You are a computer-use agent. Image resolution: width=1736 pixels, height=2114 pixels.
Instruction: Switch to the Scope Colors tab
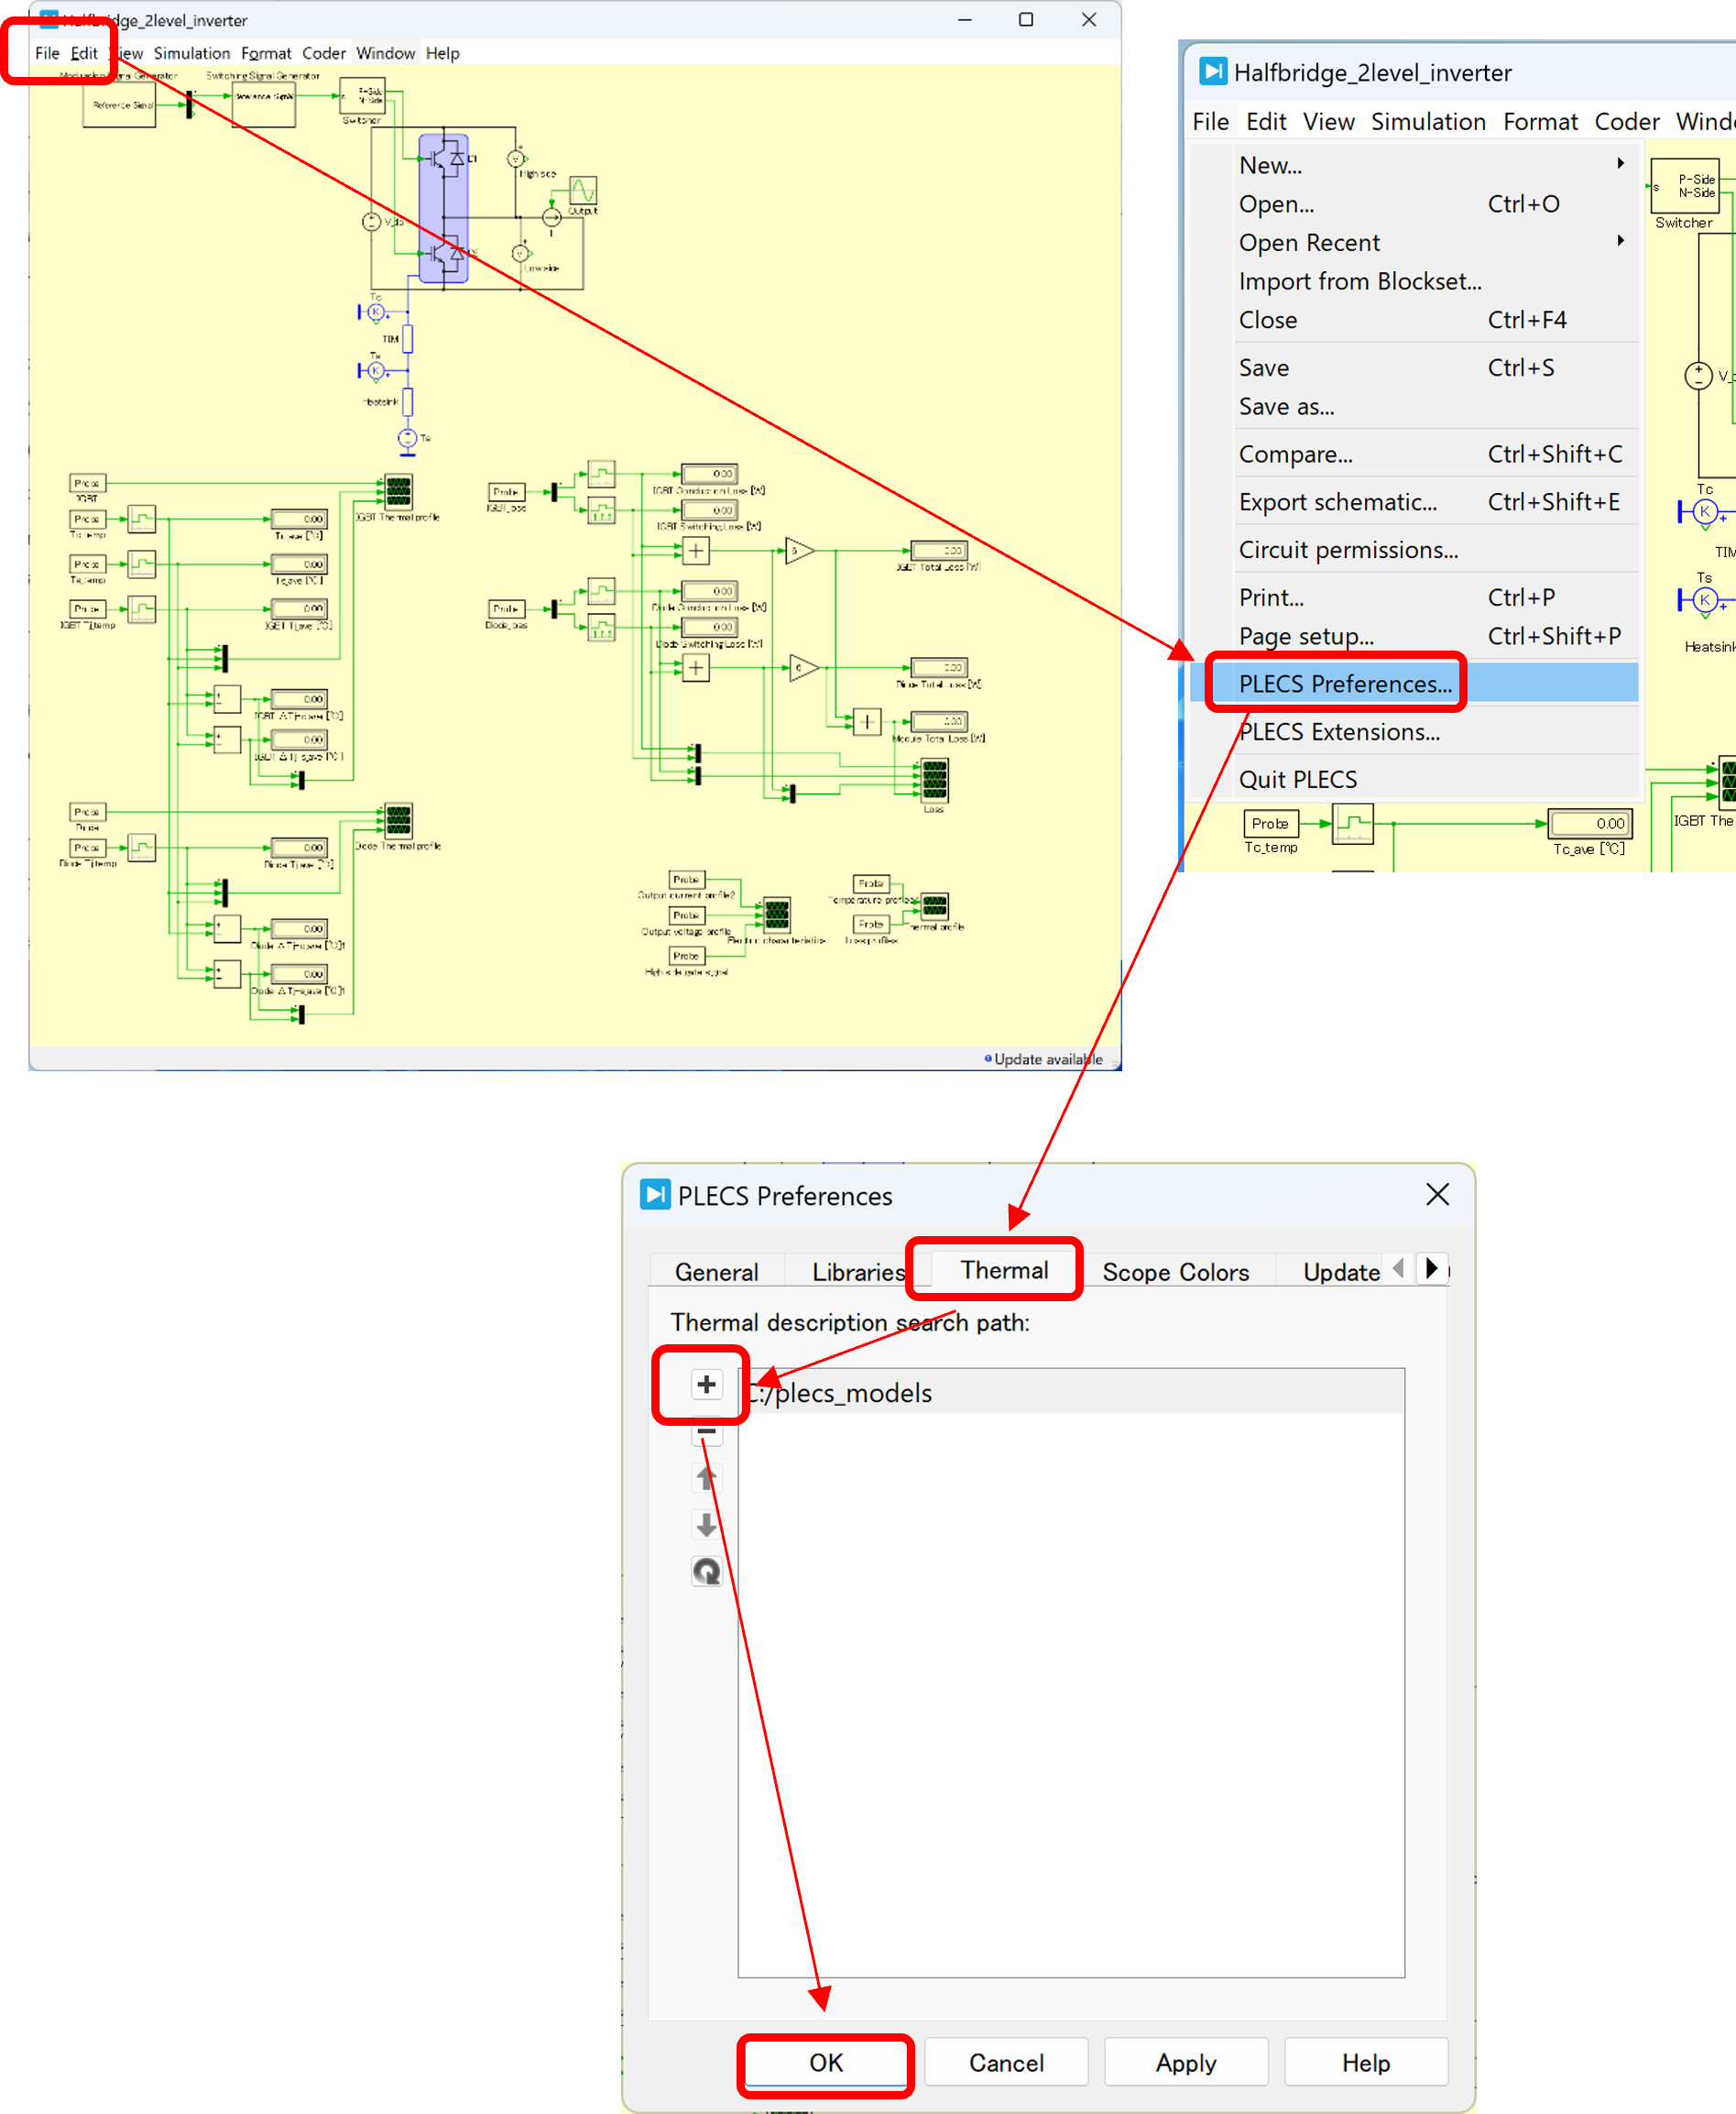pos(1175,1272)
